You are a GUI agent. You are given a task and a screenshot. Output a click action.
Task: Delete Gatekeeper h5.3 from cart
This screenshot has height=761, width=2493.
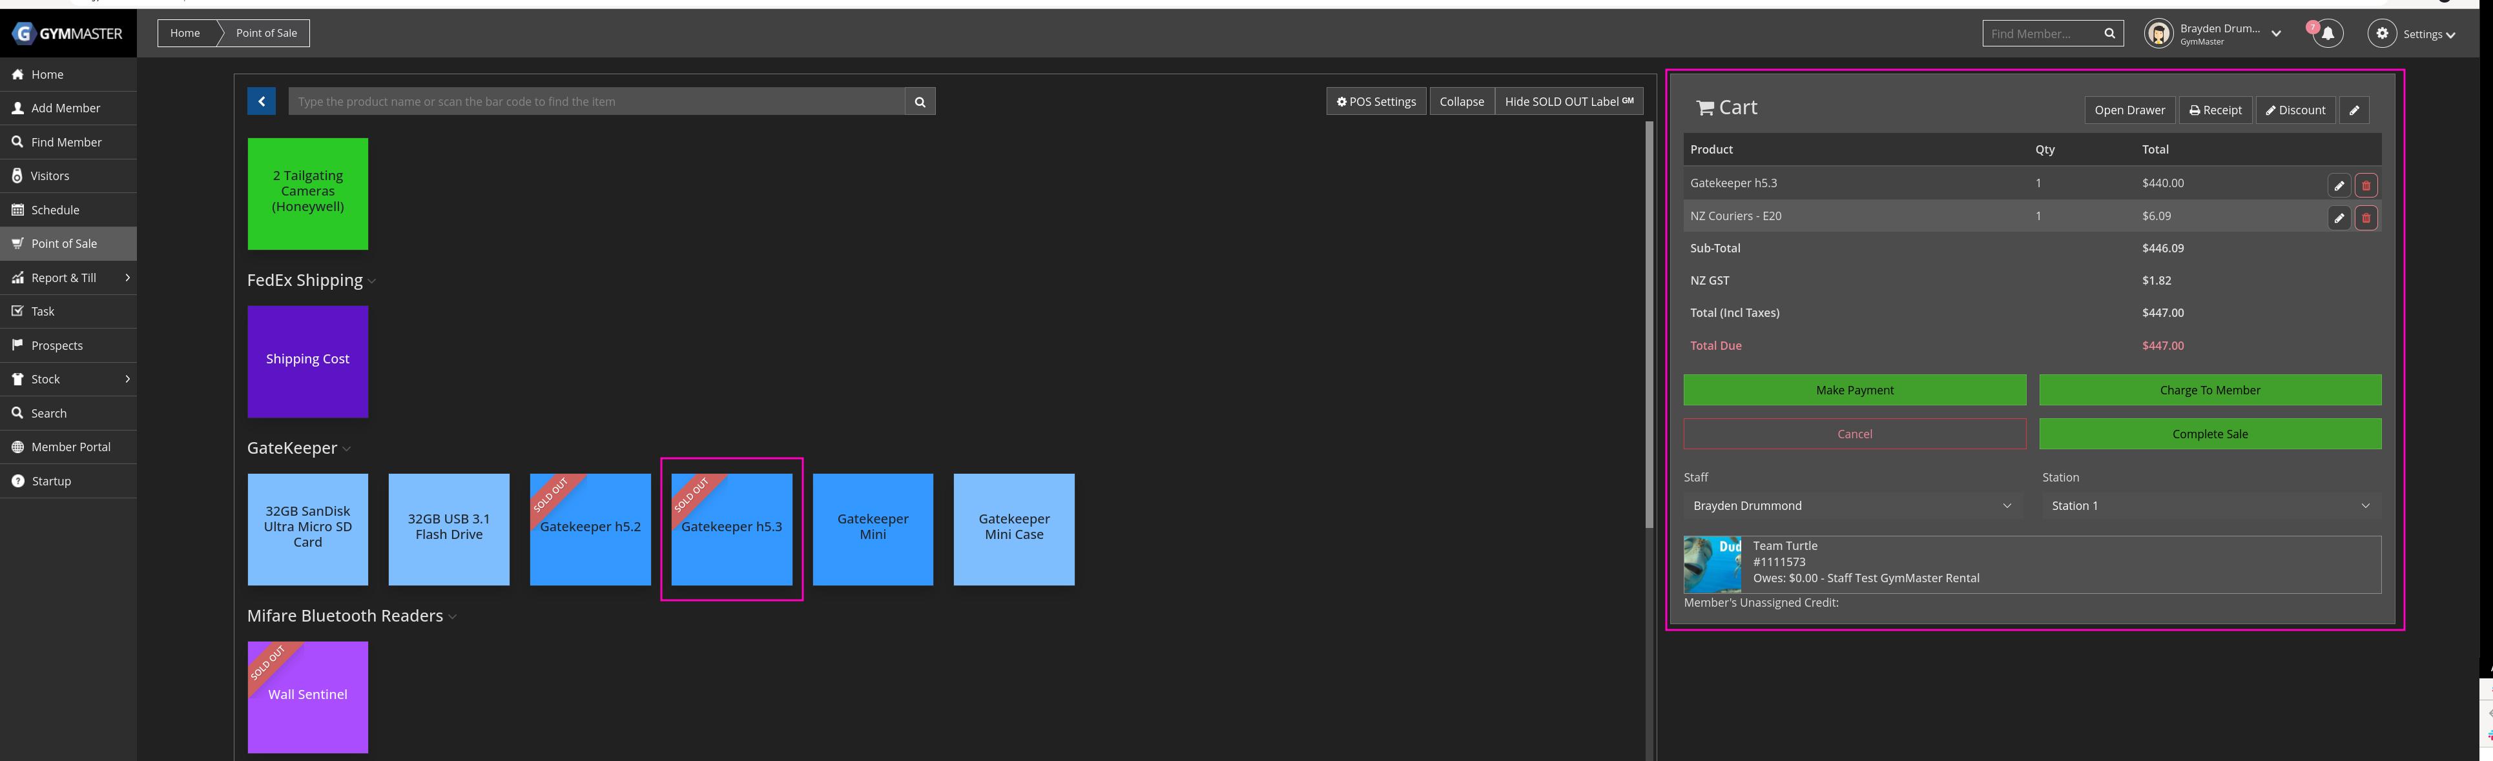(x=2365, y=185)
